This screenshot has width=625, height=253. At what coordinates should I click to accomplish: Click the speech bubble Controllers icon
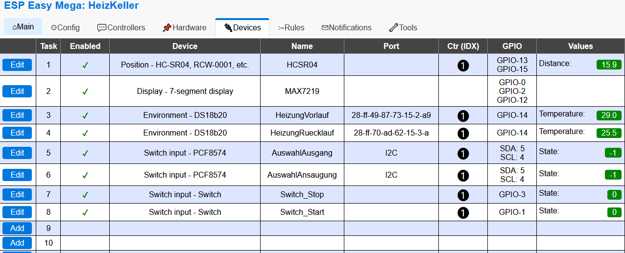(102, 28)
